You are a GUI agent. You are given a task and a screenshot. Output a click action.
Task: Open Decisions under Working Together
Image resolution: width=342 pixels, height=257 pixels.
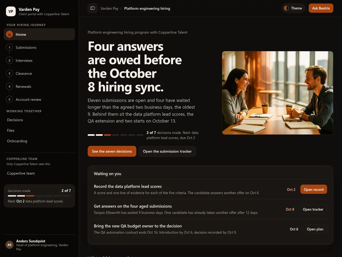(39, 120)
